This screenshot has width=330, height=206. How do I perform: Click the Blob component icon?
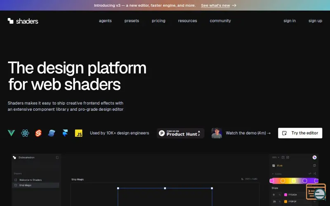[x=273, y=166]
